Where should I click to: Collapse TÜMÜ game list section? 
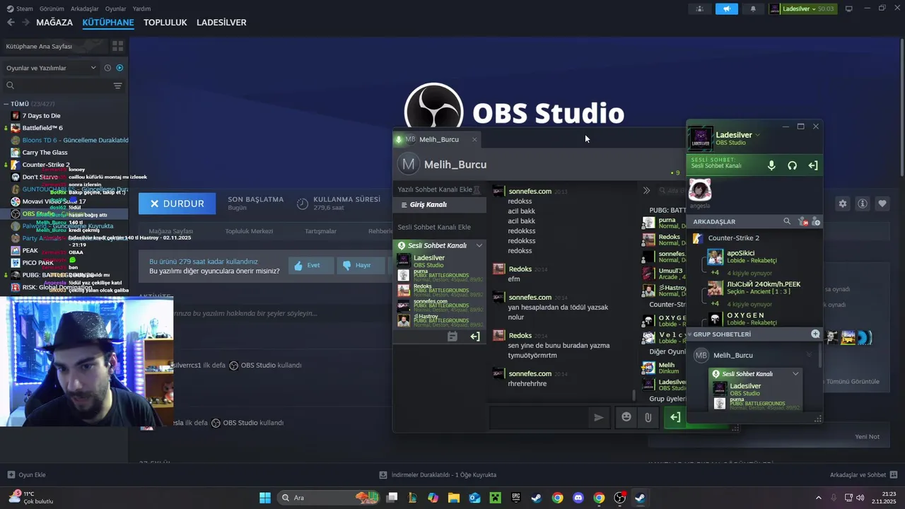click(6, 104)
